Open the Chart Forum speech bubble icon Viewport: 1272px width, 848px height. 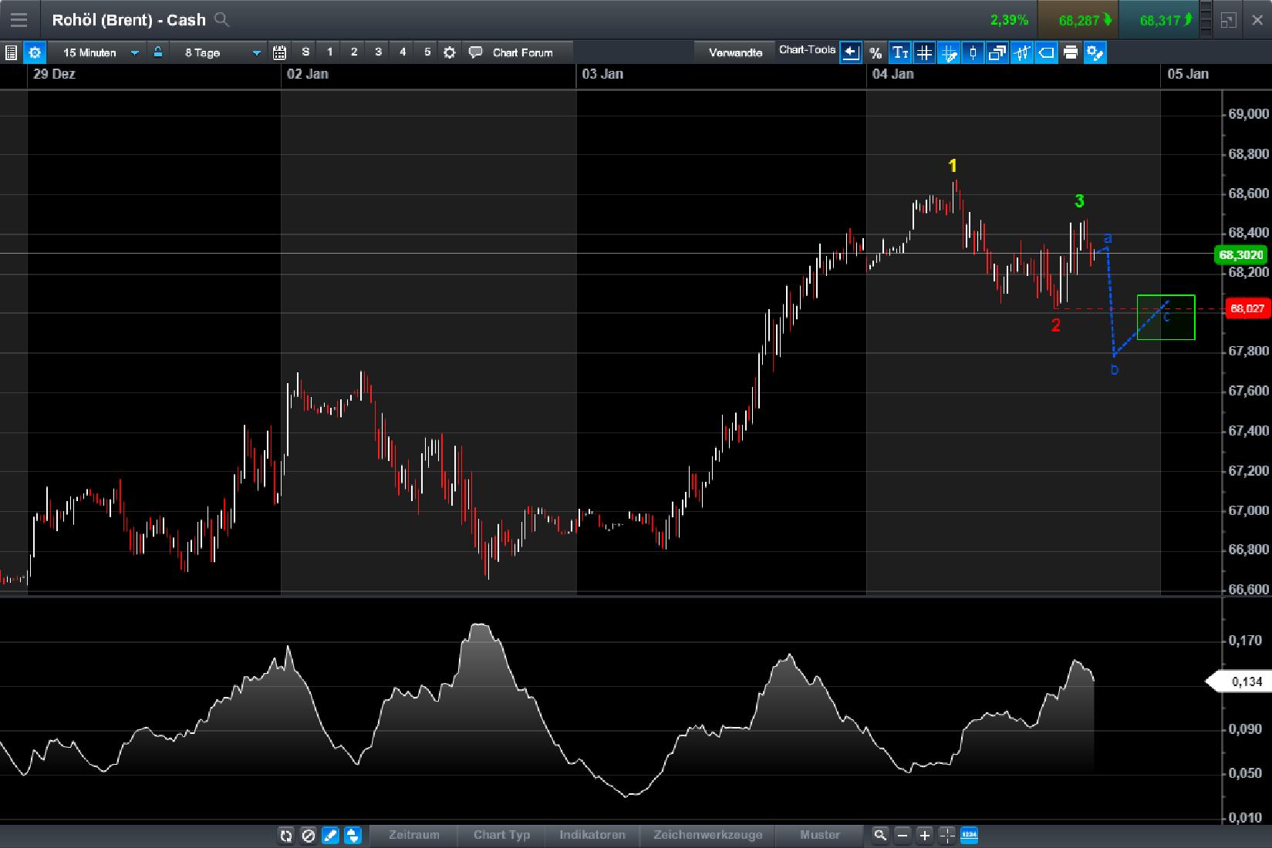tap(476, 52)
